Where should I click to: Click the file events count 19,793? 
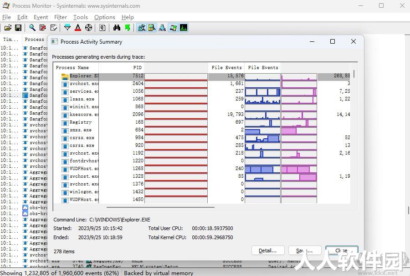236,114
